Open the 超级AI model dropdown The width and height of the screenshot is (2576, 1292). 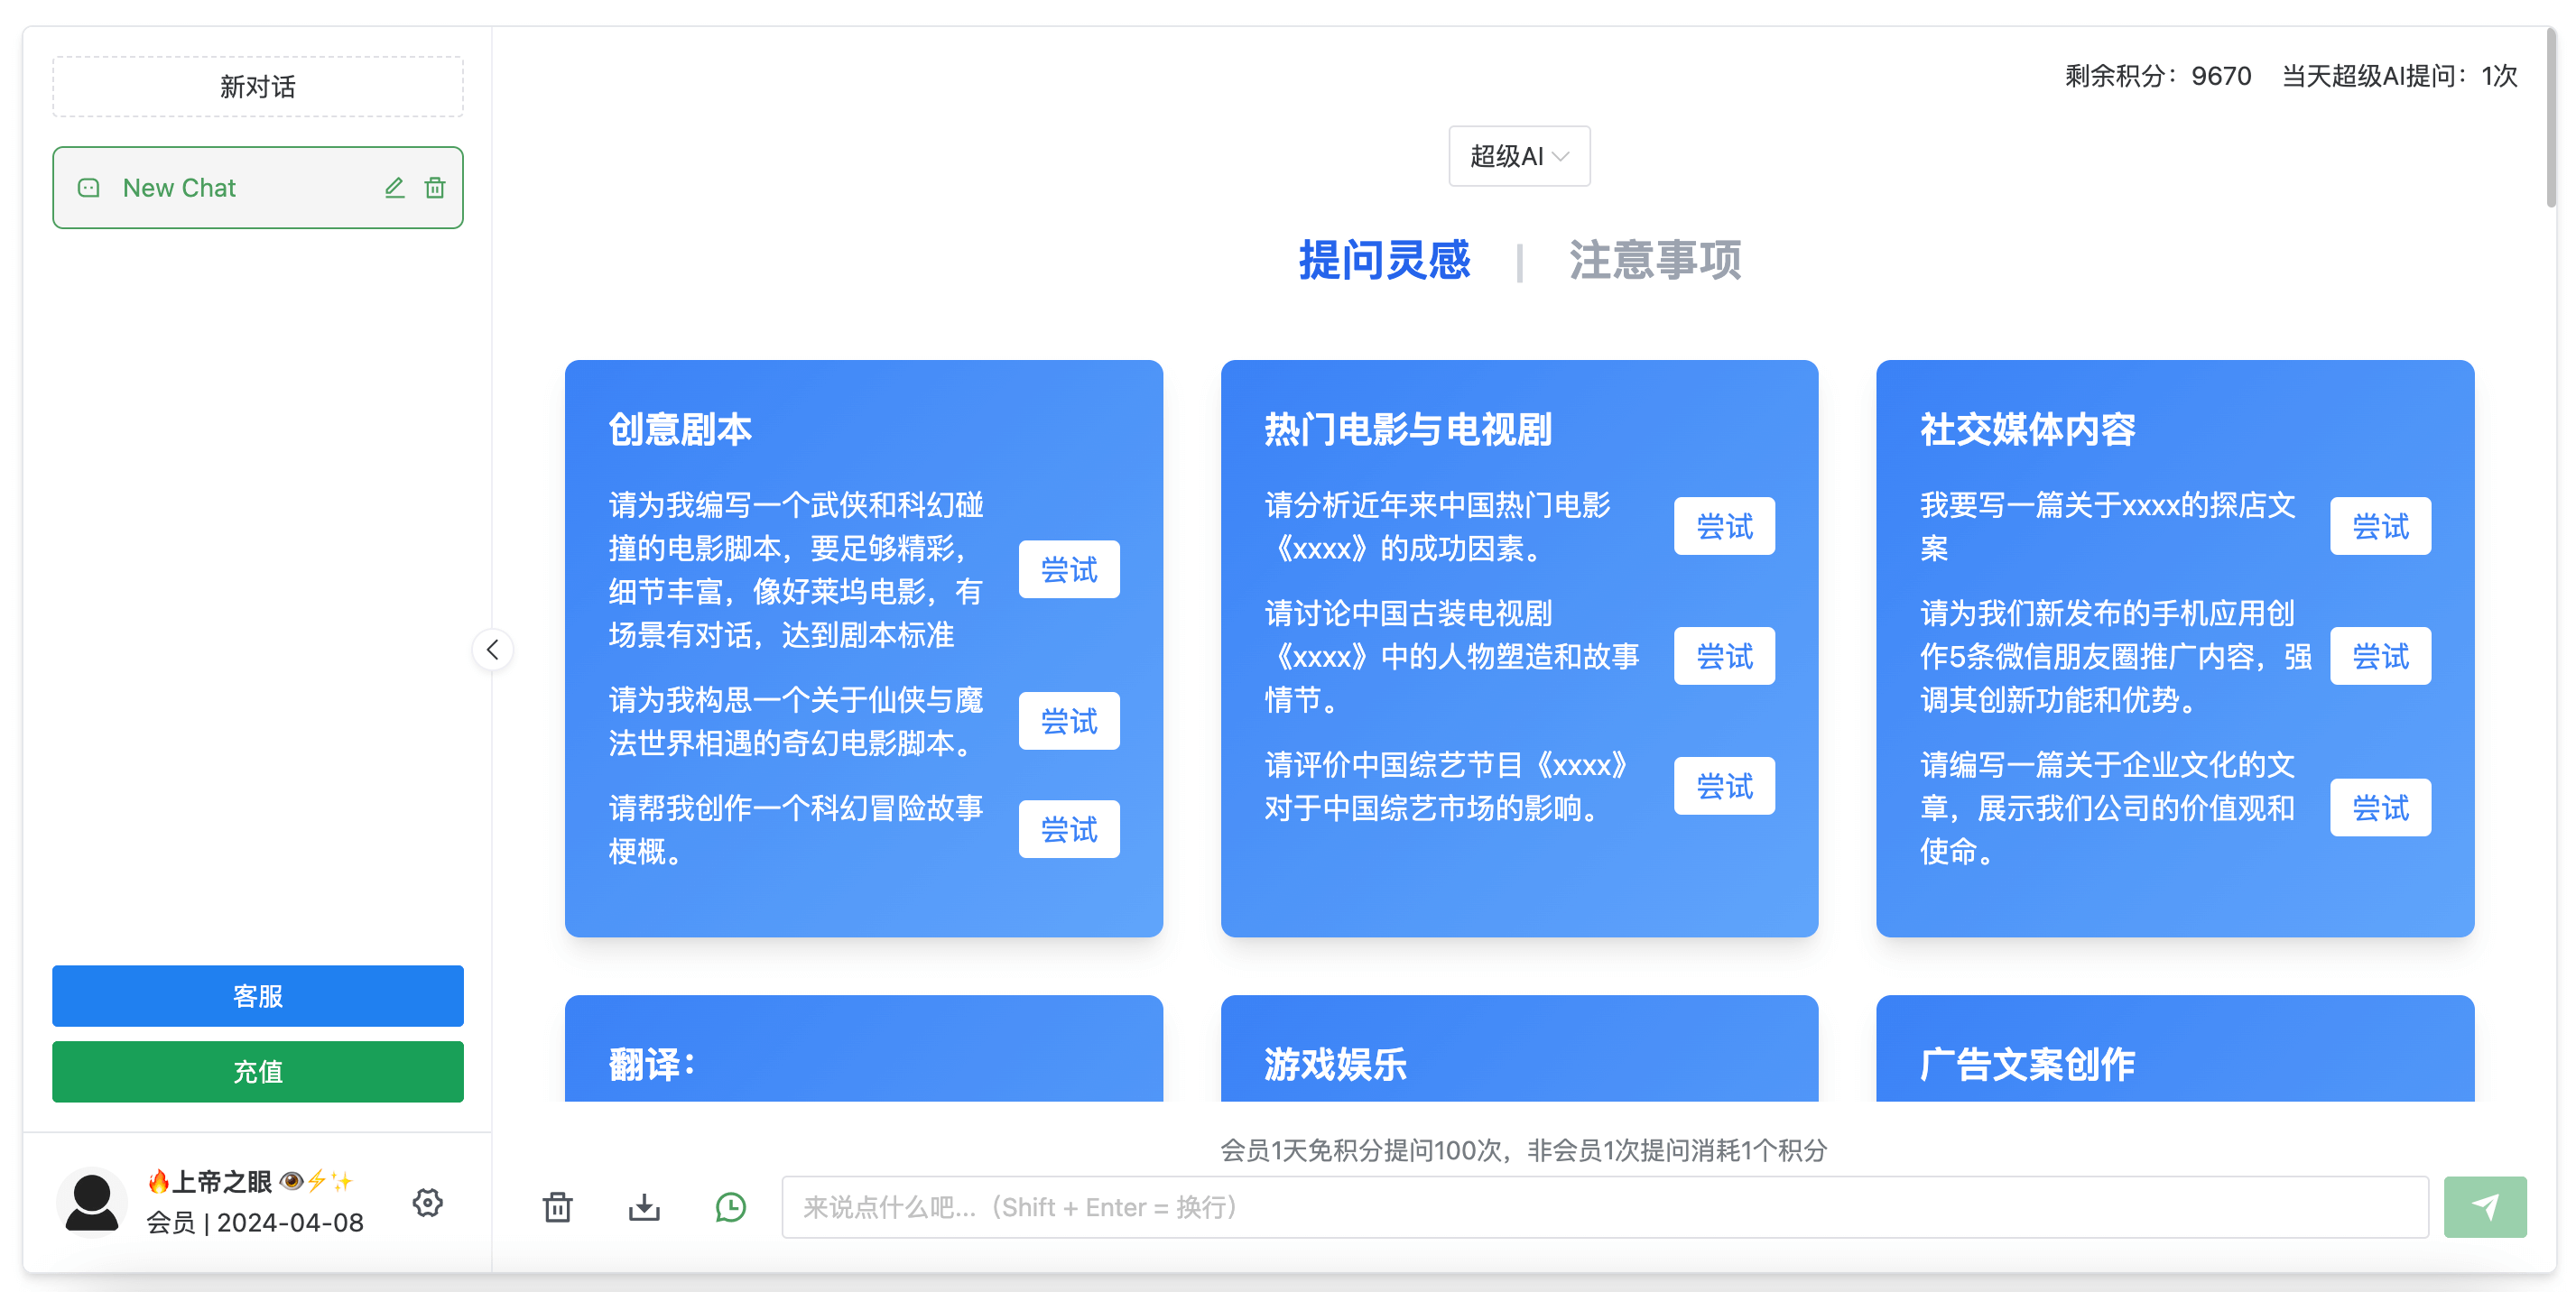[1518, 156]
